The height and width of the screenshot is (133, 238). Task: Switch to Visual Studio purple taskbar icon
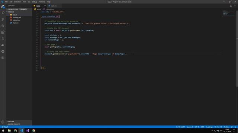click(x=28, y=130)
